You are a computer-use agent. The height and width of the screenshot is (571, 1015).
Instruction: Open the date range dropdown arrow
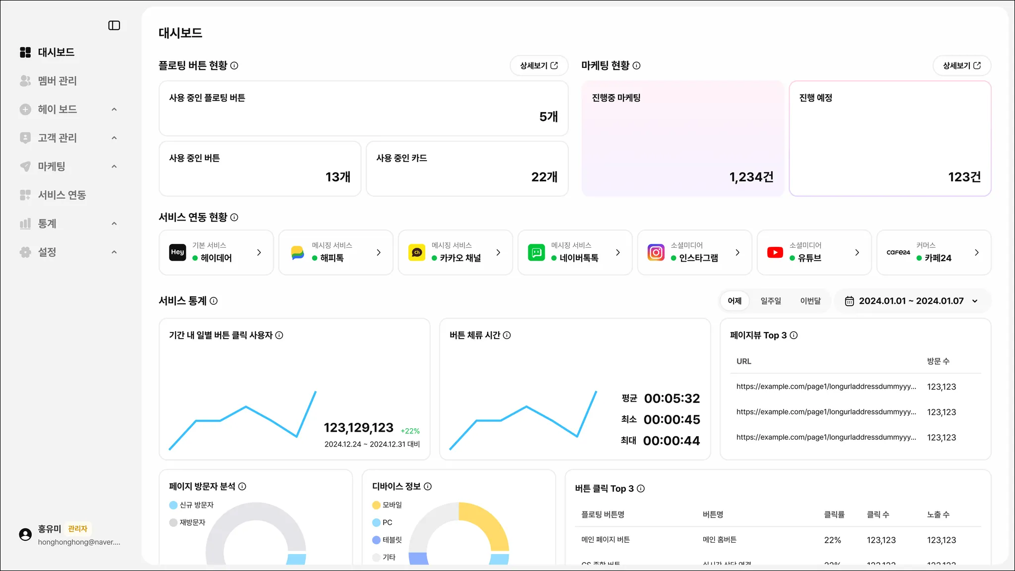point(975,301)
